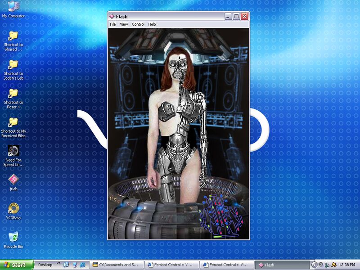Open the Recycle Bin icon
360x270 pixels.
point(13,237)
